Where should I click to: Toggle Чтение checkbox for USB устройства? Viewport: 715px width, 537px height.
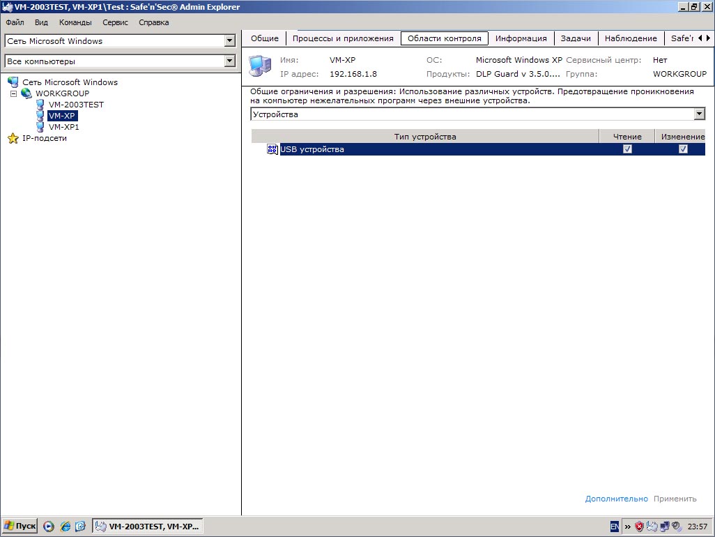[x=627, y=149]
